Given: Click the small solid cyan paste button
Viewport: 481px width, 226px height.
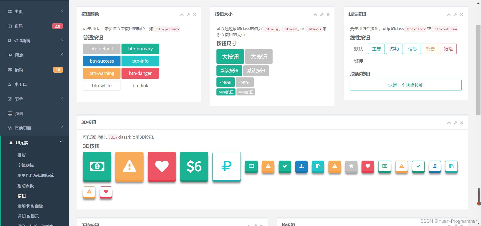Looking at the screenshot, I should (x=318, y=166).
